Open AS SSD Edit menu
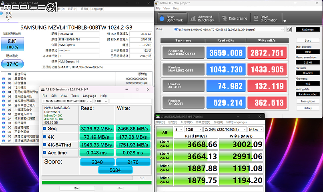Image resolution: width=323 pixels, height=192 pixels. [x=54, y=96]
